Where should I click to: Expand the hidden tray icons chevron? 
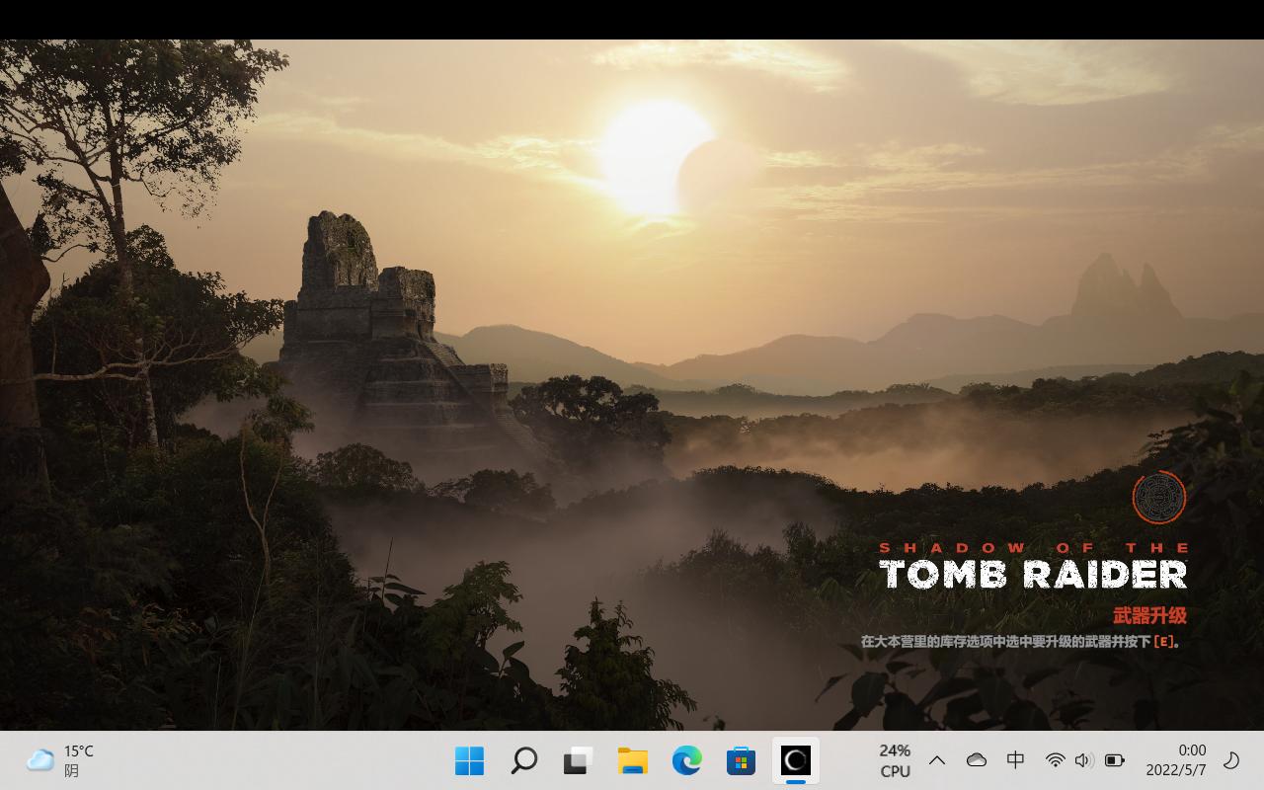[937, 760]
